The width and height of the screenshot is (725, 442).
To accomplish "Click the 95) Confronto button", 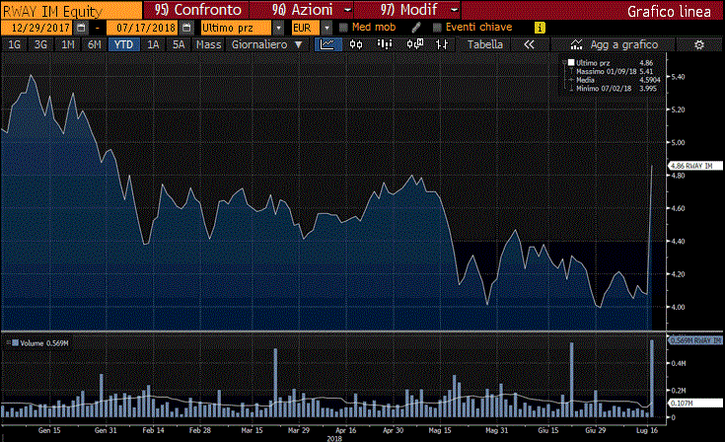I will [x=197, y=10].
